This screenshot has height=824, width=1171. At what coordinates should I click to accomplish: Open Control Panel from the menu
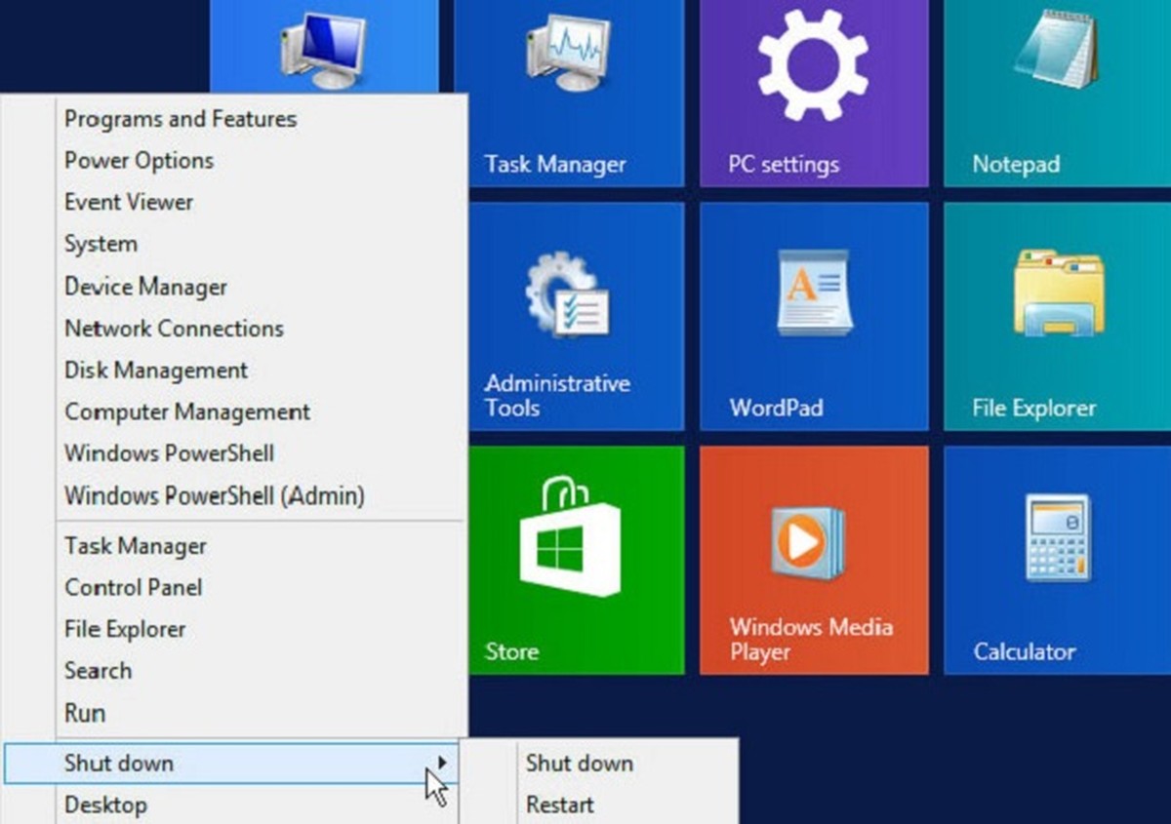(134, 588)
